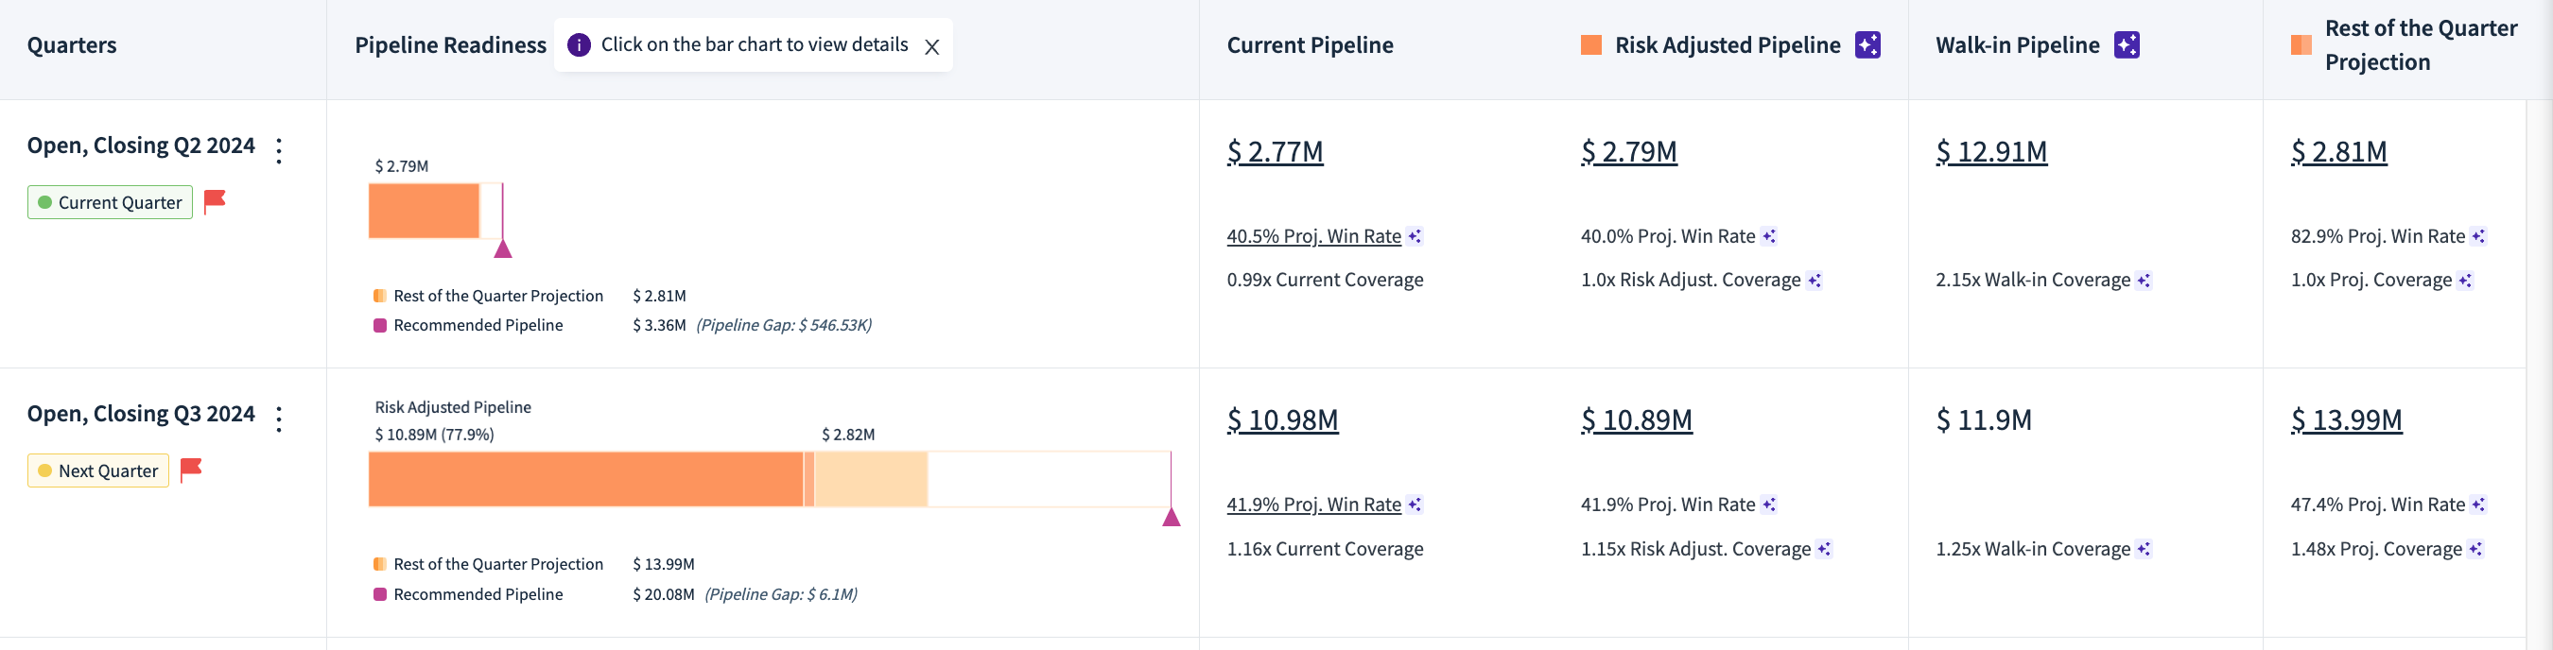Image resolution: width=2553 pixels, height=650 pixels.
Task: Click sparkle icon beside 47.4% Proj. Win Rate
Action: [2478, 505]
